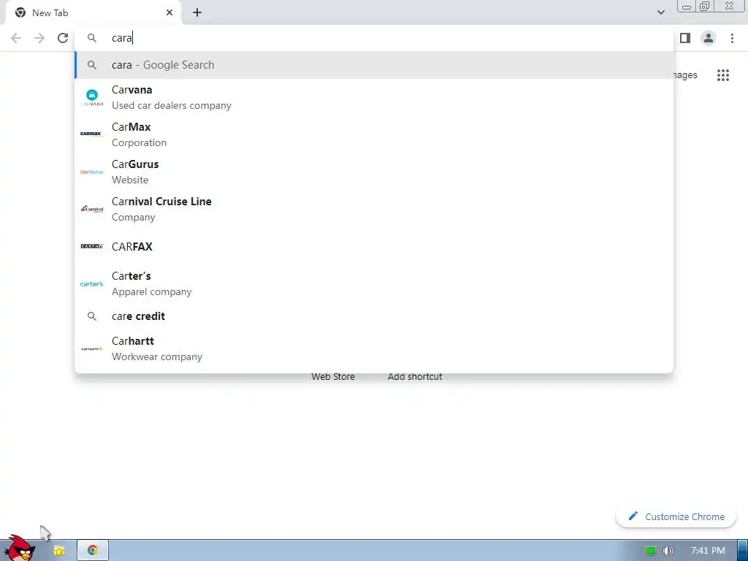The width and height of the screenshot is (748, 561).
Task: Click the green network tray icon
Action: pyautogui.click(x=651, y=551)
